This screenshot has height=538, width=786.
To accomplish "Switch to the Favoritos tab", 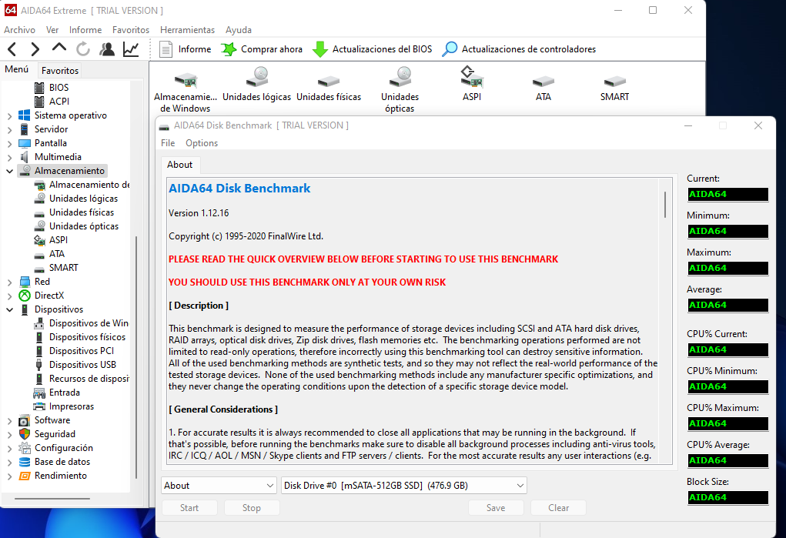I will (60, 70).
